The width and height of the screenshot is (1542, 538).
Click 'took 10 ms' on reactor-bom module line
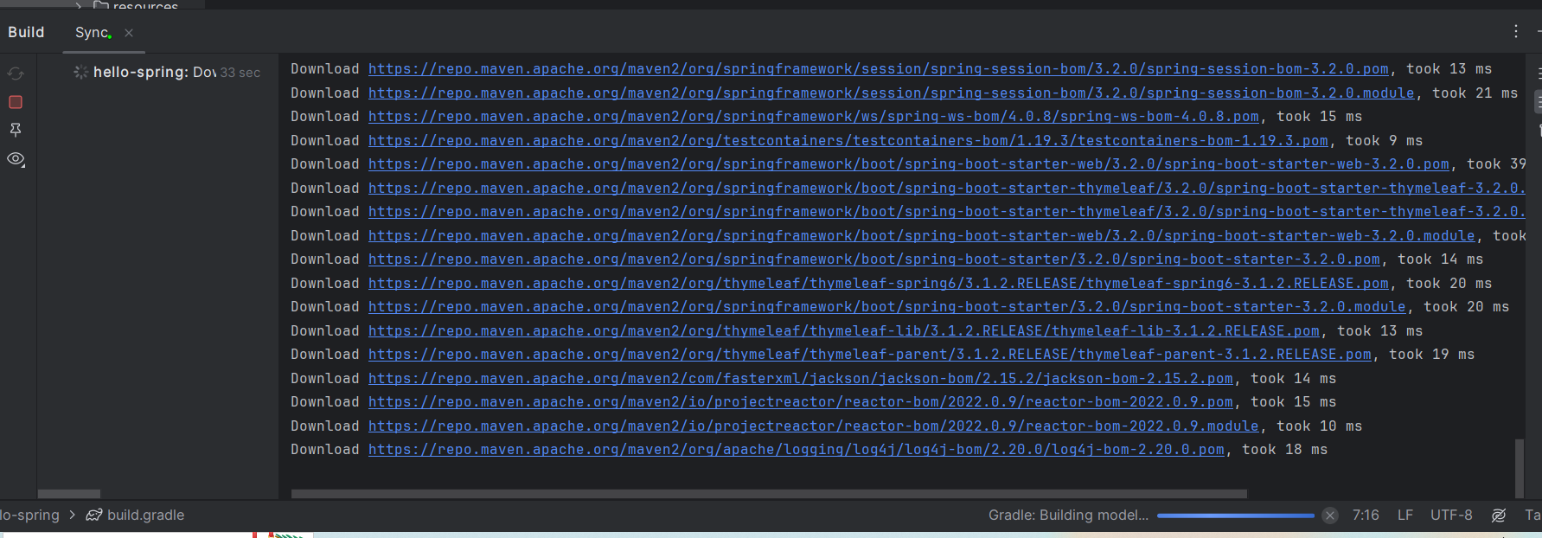1319,426
